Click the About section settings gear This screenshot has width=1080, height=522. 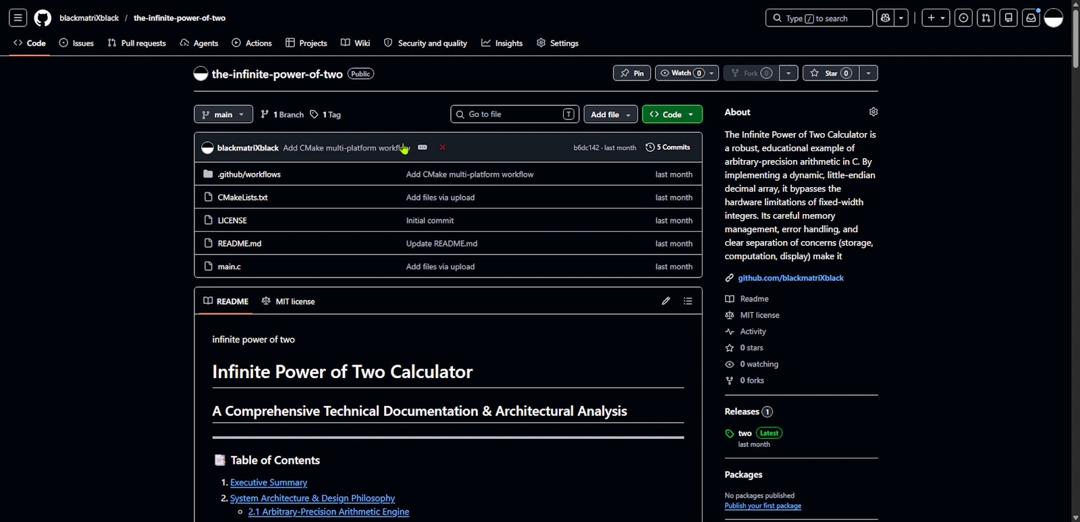(873, 112)
